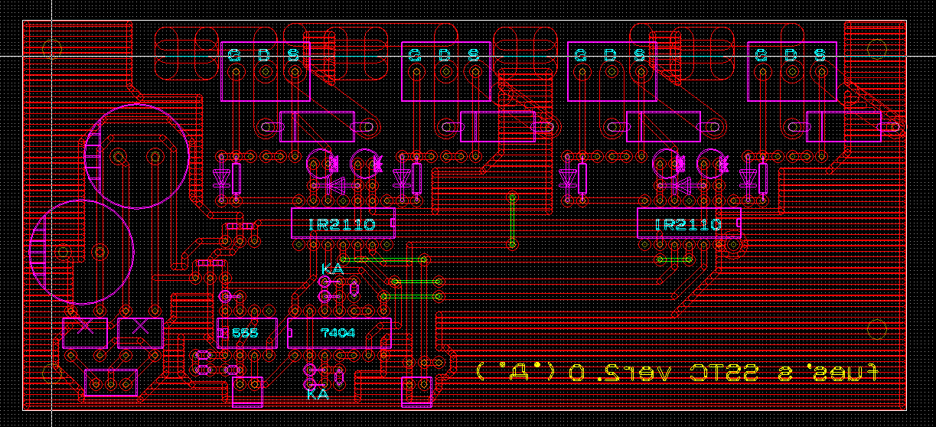Select the D label of the second MOSFET
936x427 pixels.
pyautogui.click(x=444, y=55)
